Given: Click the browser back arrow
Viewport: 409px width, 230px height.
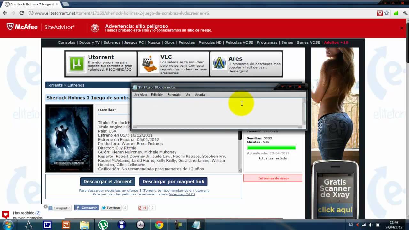Looking at the screenshot, I should (5, 13).
